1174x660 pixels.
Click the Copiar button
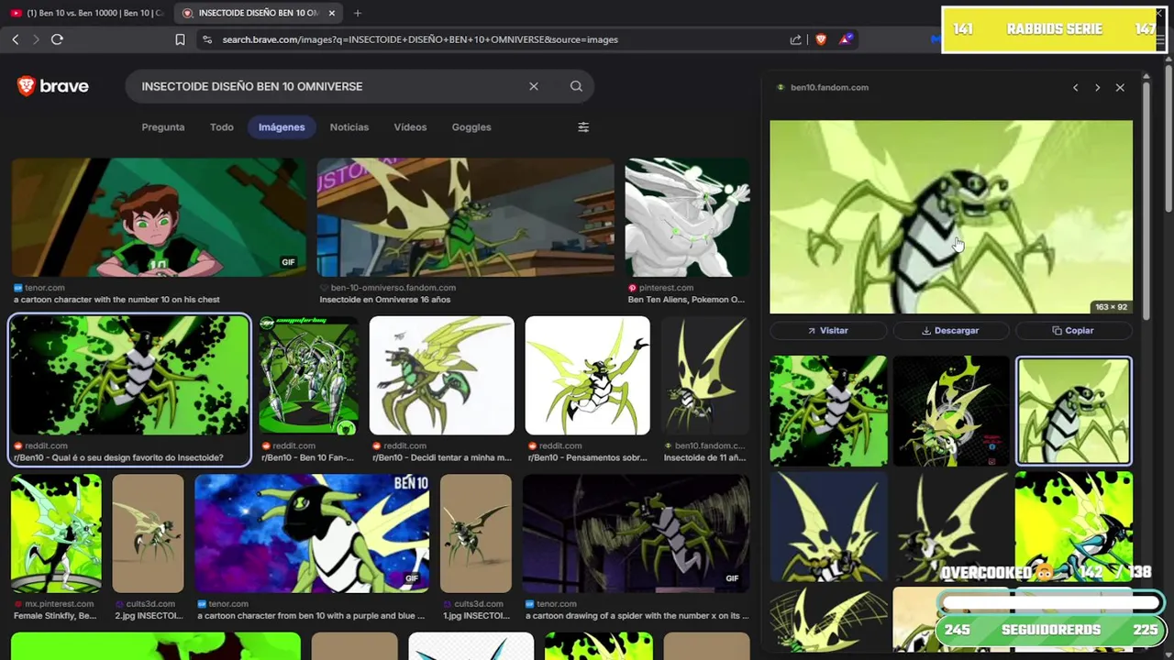tap(1074, 330)
